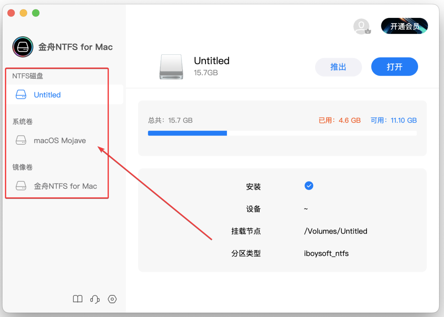The image size is (444, 317).
Task: Click the 总共: 15.7 GB label
Action: (x=170, y=120)
